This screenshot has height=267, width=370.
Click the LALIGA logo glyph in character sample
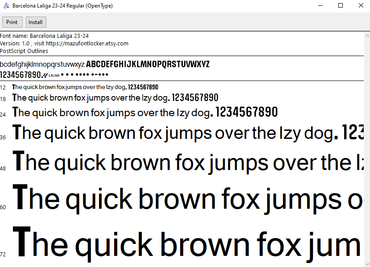click(51, 75)
